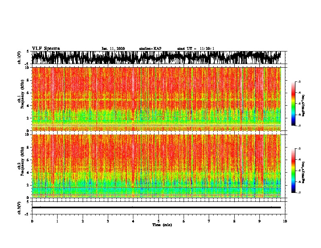Image resolution: width=321 pixels, height=248 pixels.
Task: Click the -3 label on ch.1 color scale
Action: (299, 82)
